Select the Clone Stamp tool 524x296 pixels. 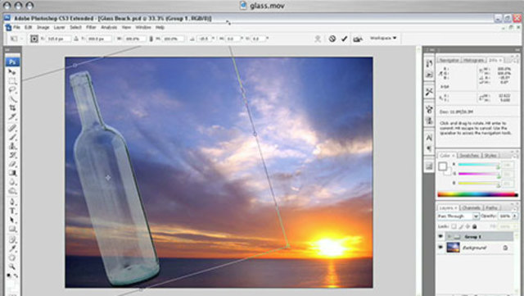tap(12, 146)
